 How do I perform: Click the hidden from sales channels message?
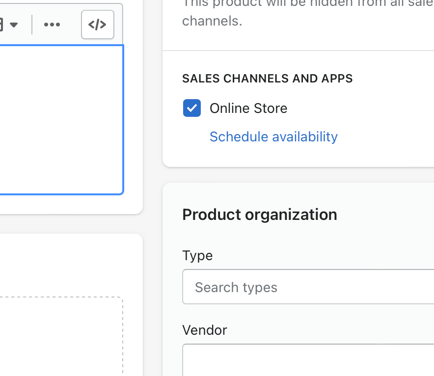point(212,22)
